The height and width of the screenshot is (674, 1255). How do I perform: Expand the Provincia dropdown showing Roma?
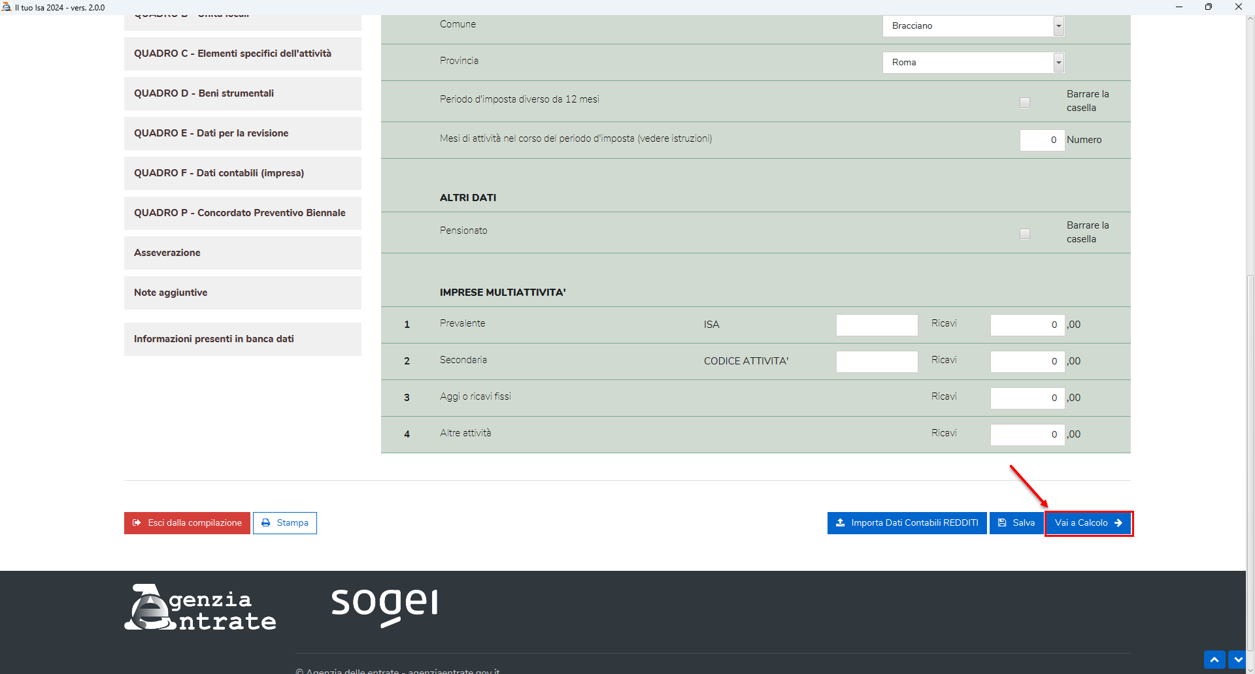[1058, 63]
